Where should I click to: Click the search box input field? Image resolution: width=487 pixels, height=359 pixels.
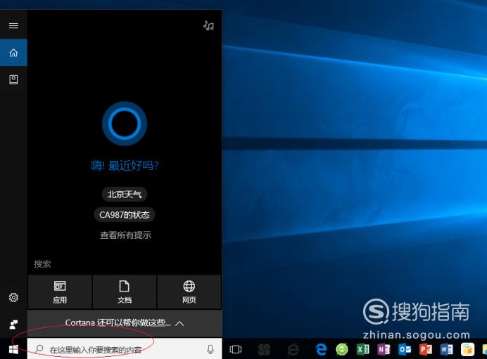tap(125, 349)
